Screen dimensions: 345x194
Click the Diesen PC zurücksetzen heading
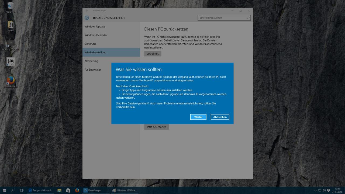pyautogui.click(x=166, y=29)
